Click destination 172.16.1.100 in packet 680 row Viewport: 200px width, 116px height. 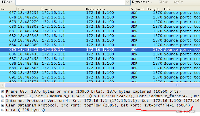tap(100, 27)
